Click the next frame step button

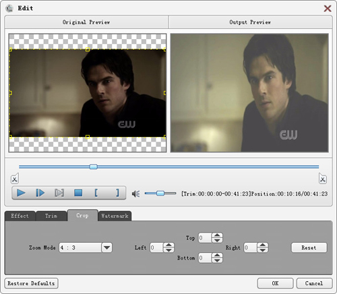pos(40,193)
